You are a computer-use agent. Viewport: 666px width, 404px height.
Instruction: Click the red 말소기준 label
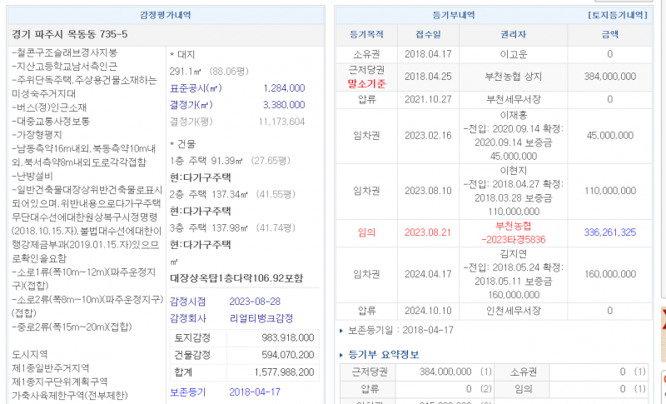366,83
